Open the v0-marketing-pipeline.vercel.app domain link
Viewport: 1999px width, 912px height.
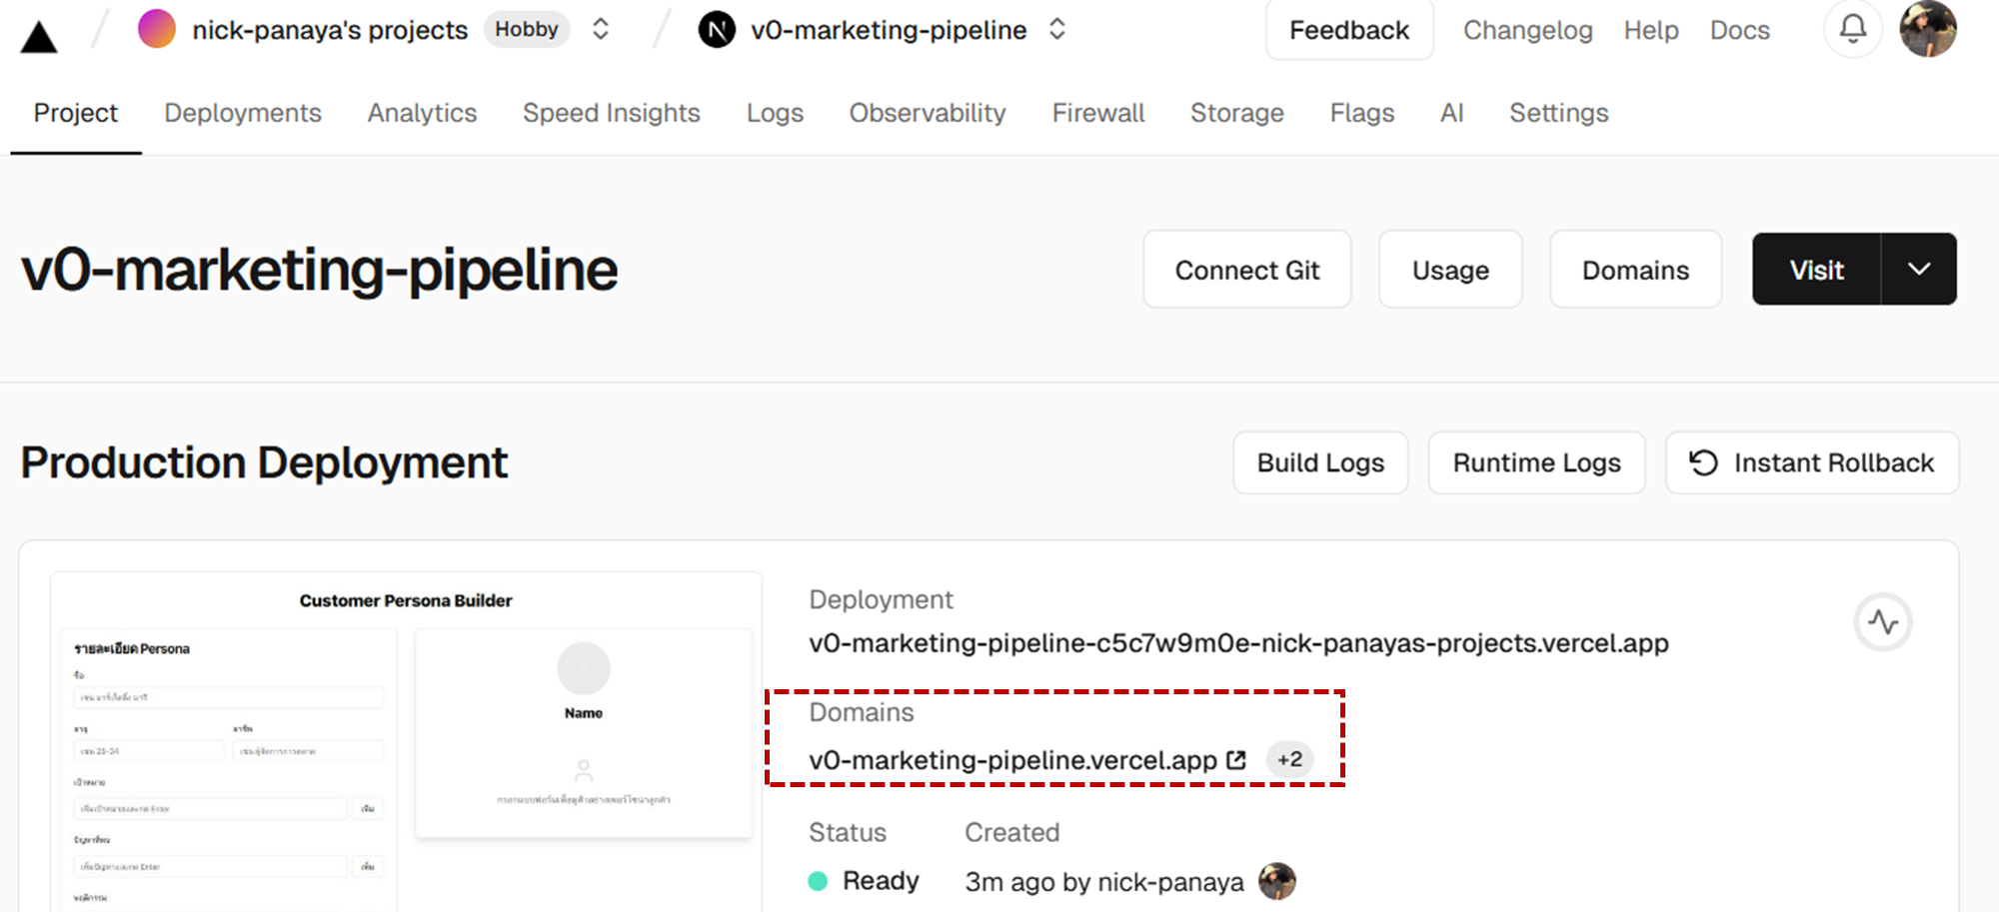(x=1012, y=760)
